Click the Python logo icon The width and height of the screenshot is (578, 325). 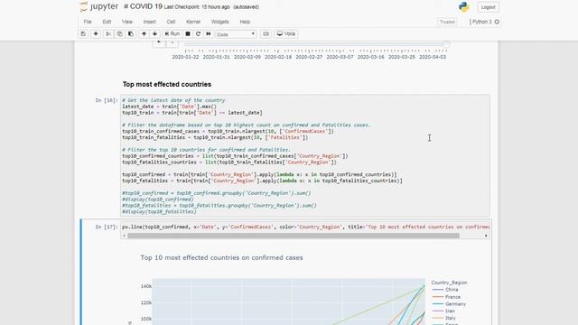click(x=463, y=6)
